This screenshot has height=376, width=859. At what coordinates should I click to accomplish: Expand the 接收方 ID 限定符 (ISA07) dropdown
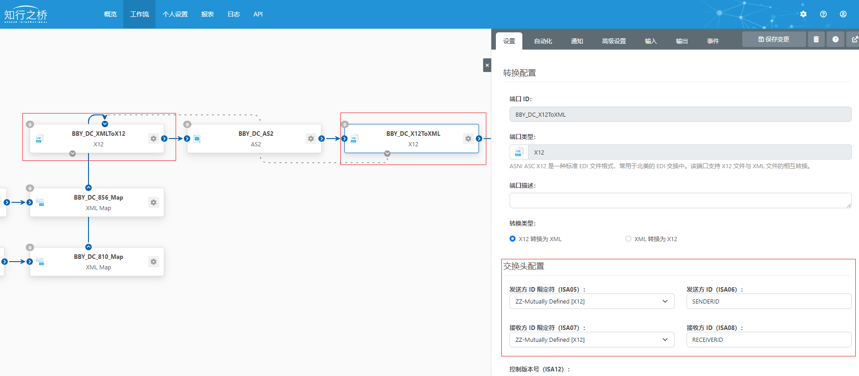pyautogui.click(x=591, y=340)
